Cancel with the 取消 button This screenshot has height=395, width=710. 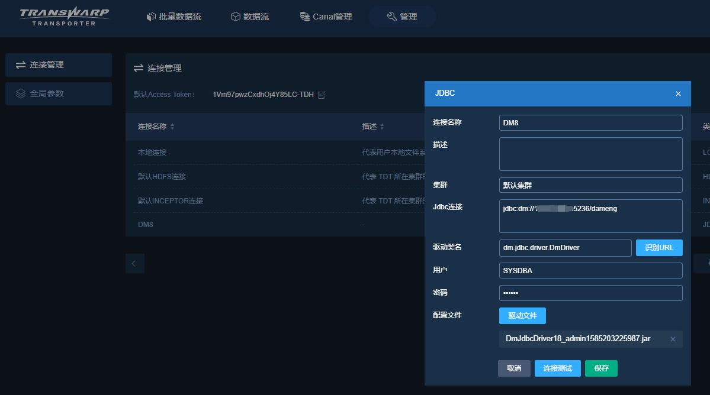coord(514,368)
